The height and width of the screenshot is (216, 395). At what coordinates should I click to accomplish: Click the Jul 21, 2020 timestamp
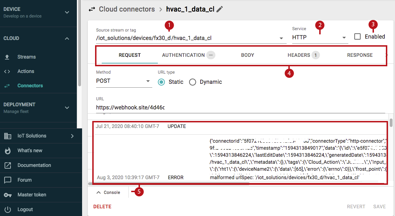[x=127, y=126]
